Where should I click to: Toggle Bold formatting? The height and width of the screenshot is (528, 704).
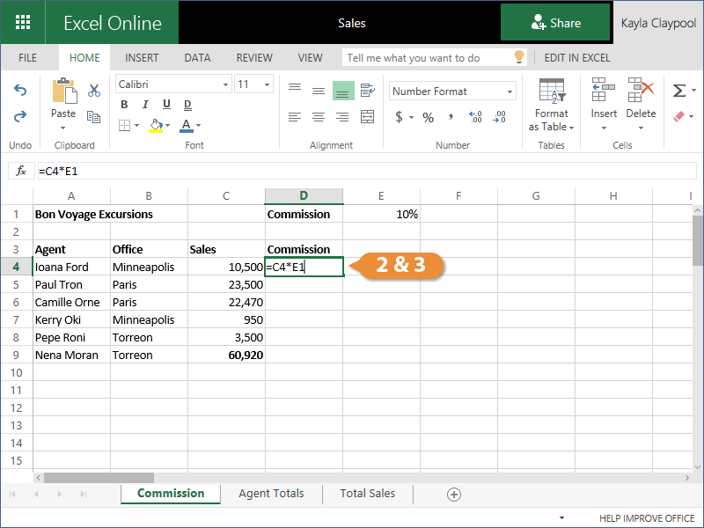coord(124,105)
